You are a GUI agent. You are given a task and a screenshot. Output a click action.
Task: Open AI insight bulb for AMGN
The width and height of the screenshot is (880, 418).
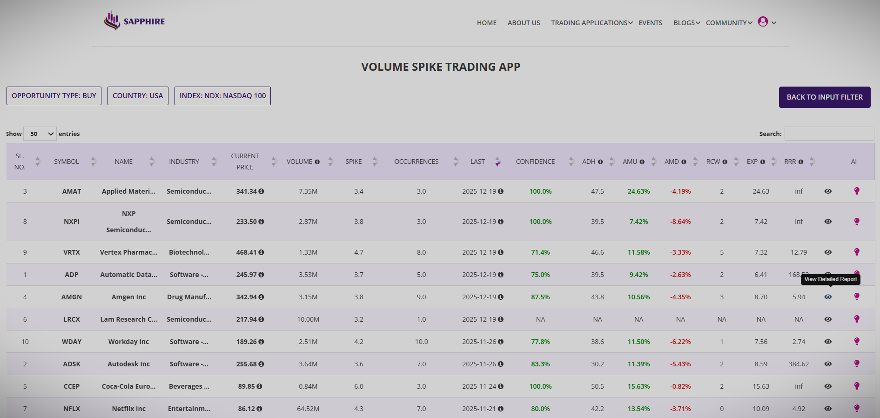(x=857, y=297)
